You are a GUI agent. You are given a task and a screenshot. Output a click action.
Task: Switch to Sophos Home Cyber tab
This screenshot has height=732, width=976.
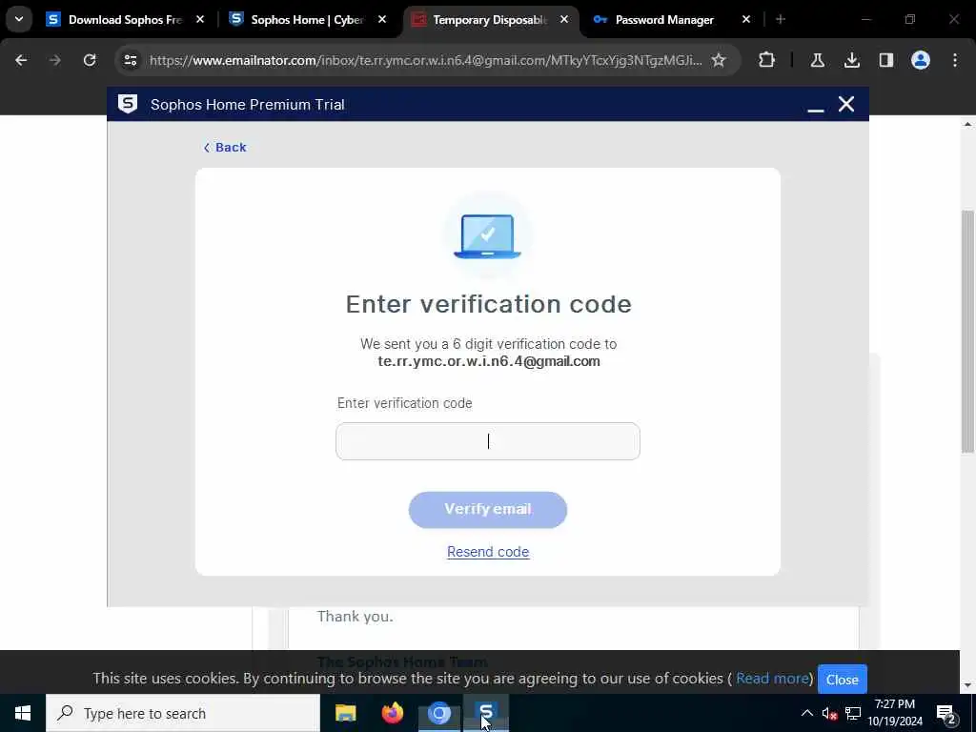(x=307, y=20)
